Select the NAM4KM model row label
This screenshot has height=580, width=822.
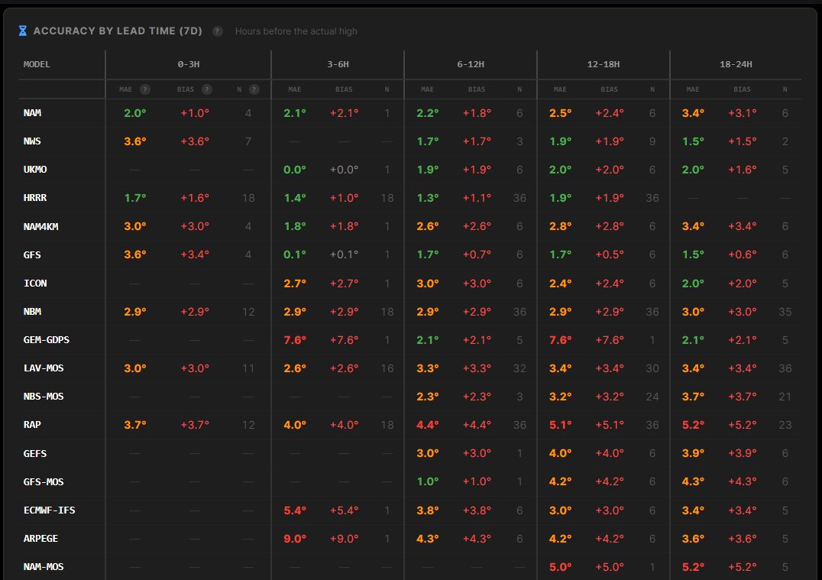point(41,226)
